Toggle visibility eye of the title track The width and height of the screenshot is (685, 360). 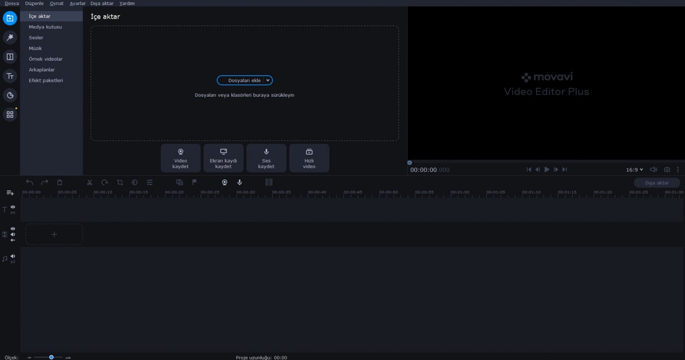click(x=13, y=207)
